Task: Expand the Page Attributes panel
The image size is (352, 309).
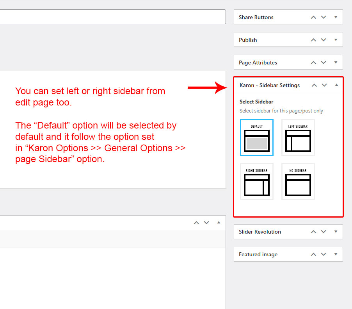Action: (x=336, y=63)
